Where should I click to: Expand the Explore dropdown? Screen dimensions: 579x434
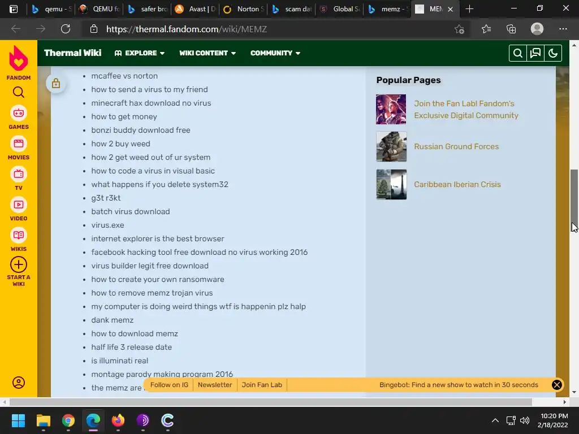140,53
